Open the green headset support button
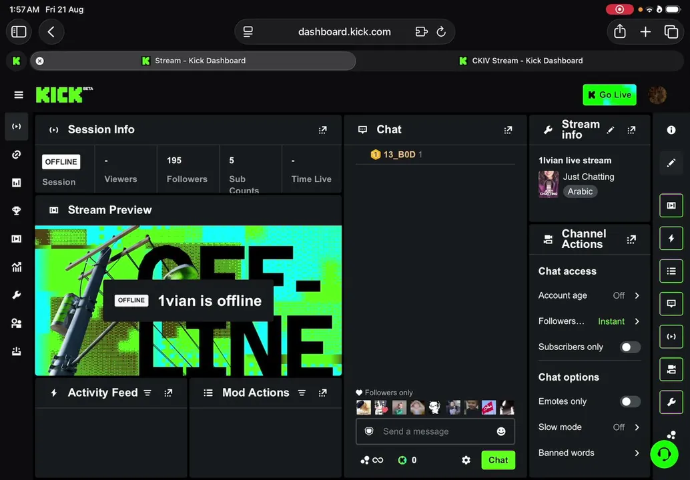 [664, 454]
